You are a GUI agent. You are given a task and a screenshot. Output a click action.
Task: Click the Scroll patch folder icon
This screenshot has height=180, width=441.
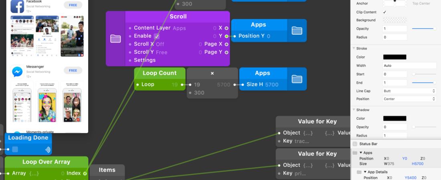115,38
